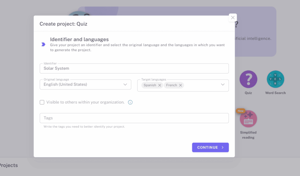Enable Visible to others checkbox

point(42,102)
